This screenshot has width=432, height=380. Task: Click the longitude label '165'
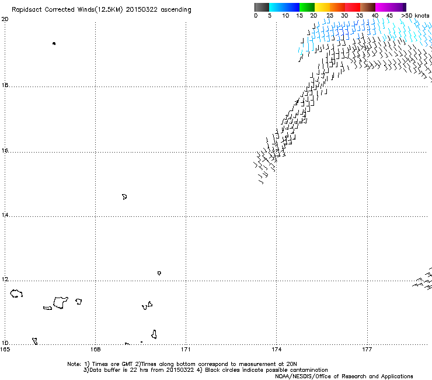coord(5,350)
